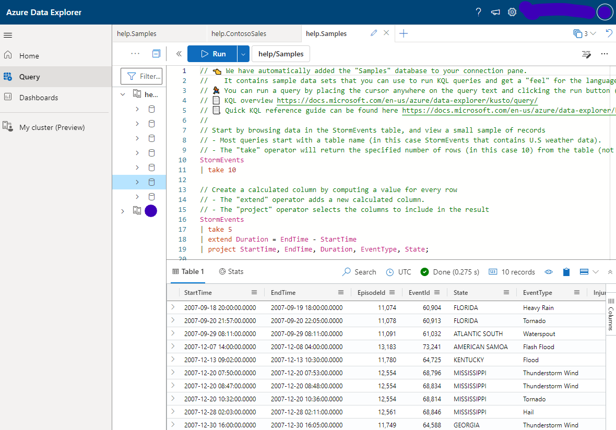Expand the second database node

coord(137,124)
